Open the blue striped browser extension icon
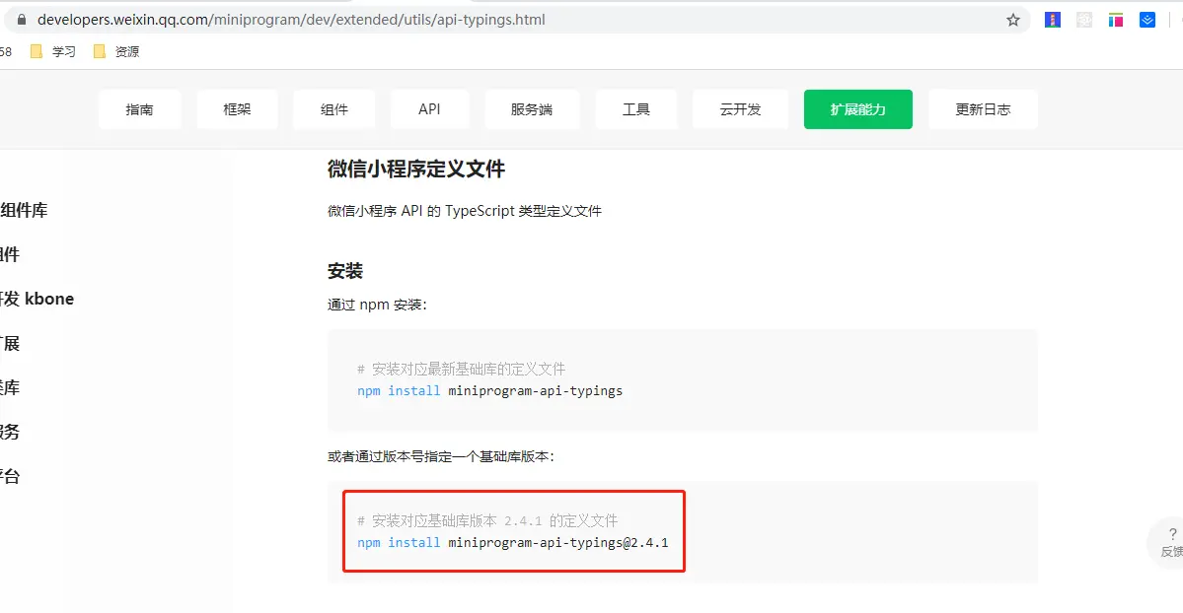 [1053, 20]
